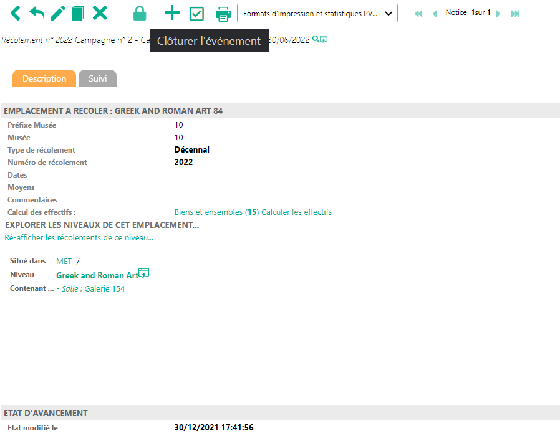Image resolution: width=560 pixels, height=441 pixels.
Task: Click Calculer les effectifs link
Action: pyautogui.click(x=296, y=212)
